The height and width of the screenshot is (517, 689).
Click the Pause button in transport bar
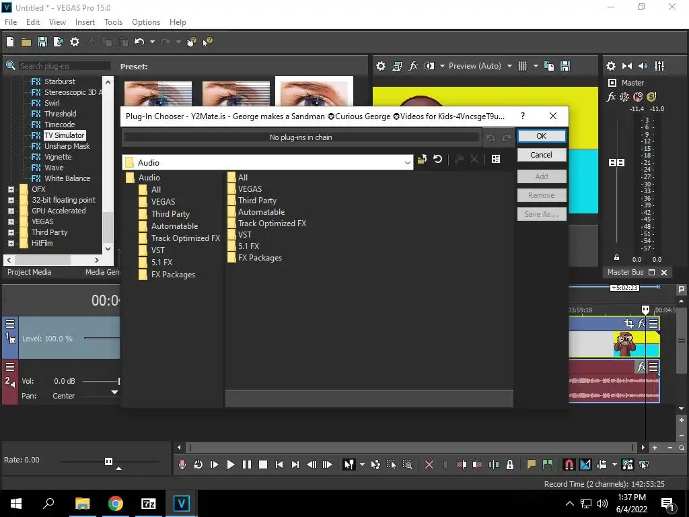[246, 464]
